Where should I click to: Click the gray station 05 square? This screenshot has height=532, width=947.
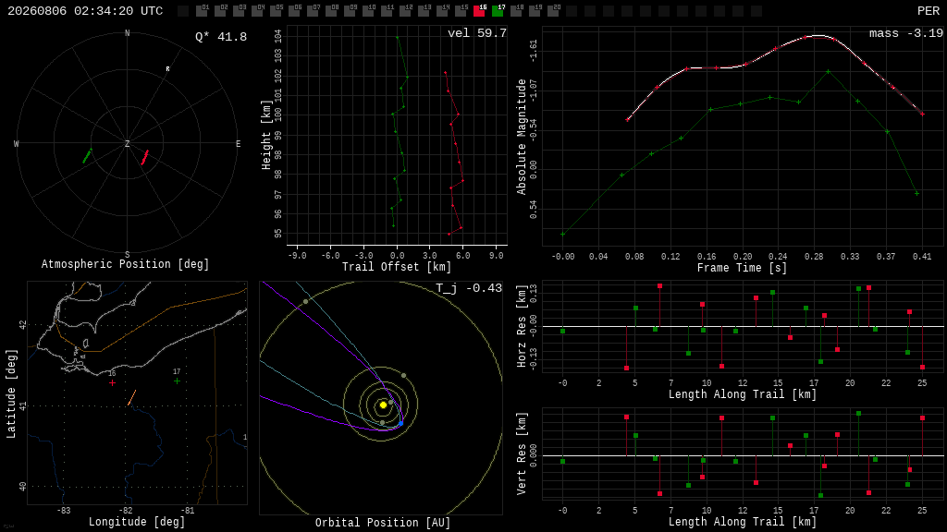(276, 10)
